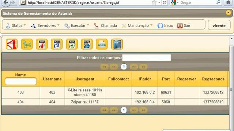Click the green molecule-shaped export icon
The width and height of the screenshot is (234, 131).
27,44
